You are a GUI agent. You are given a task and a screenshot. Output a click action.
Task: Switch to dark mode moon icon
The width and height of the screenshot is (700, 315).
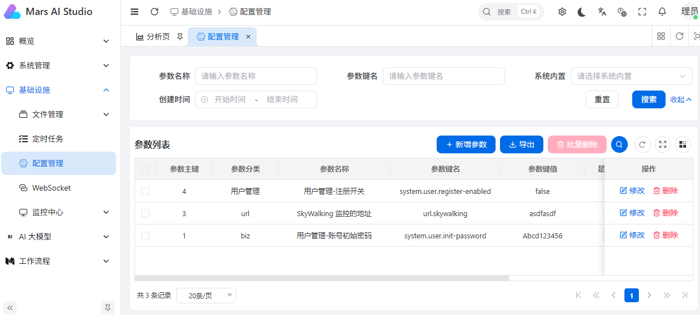pos(582,12)
